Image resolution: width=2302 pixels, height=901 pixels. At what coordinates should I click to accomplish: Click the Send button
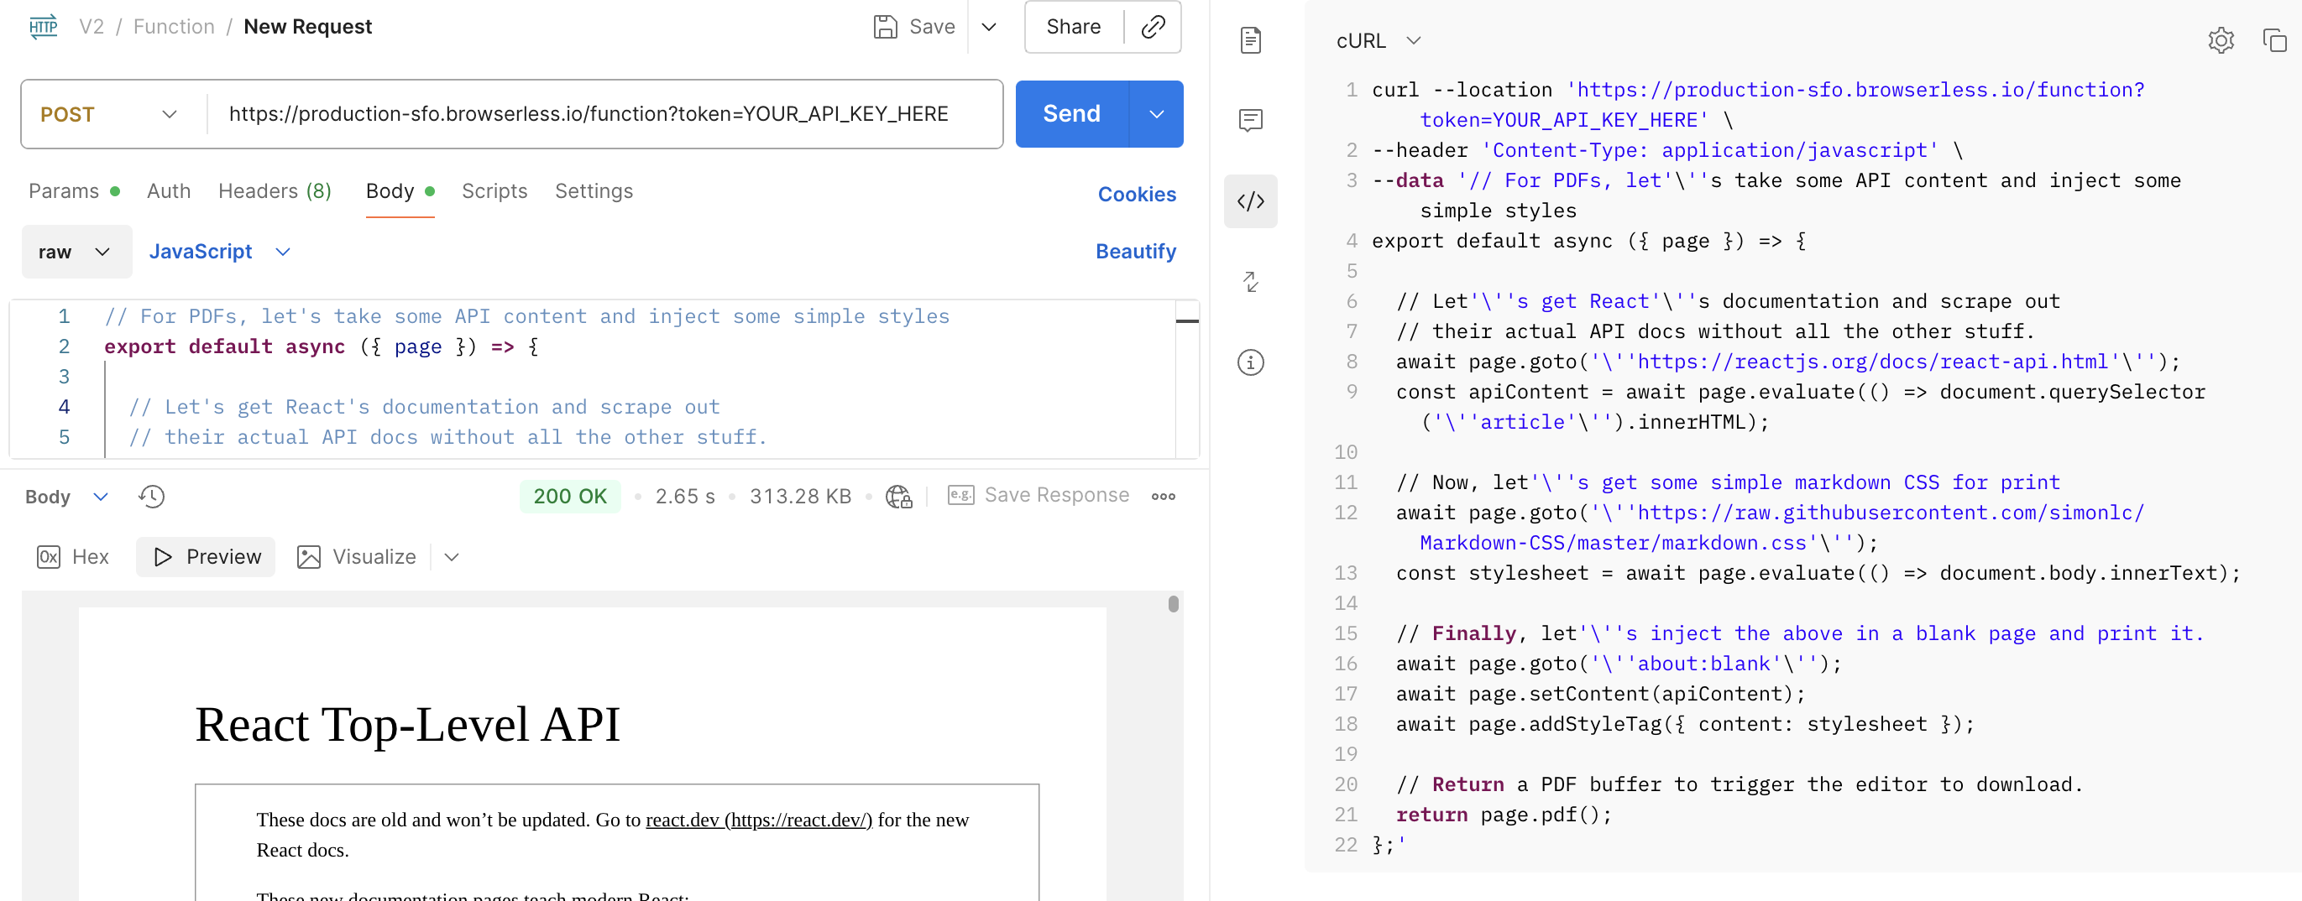click(1071, 114)
